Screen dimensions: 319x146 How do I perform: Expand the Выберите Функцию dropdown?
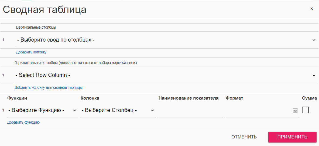point(42,110)
